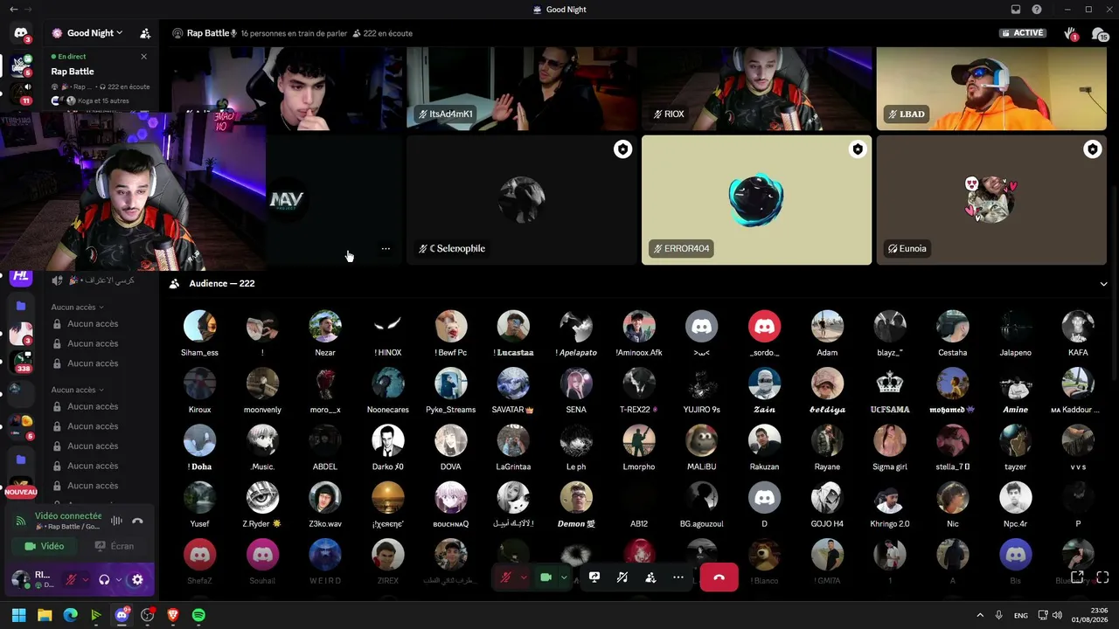The height and width of the screenshot is (629, 1119).
Task: Click KAFA audience avatar
Action: [1078, 326]
